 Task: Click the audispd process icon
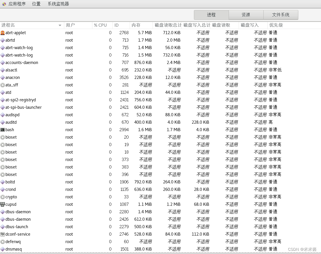pyautogui.click(x=3, y=115)
